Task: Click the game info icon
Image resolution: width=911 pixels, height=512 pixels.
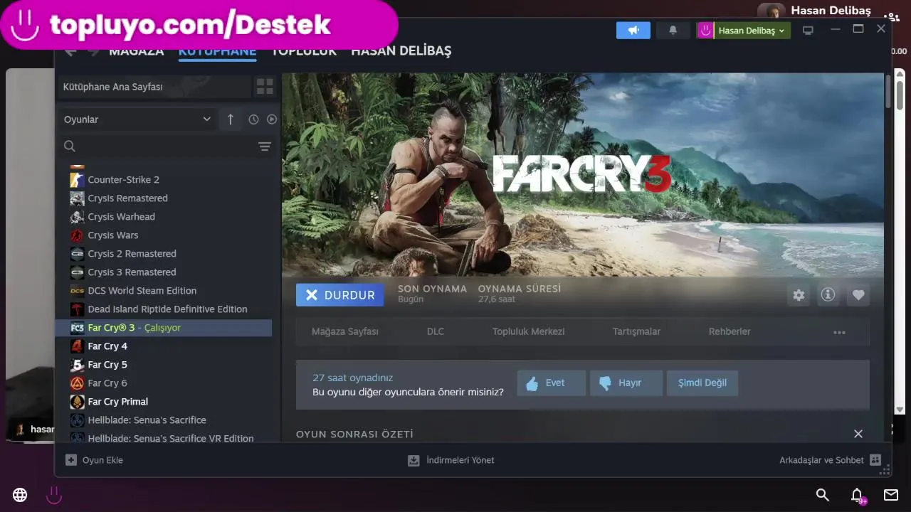Action: [x=828, y=295]
